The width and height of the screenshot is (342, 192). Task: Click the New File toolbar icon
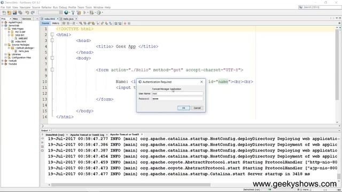4,13
